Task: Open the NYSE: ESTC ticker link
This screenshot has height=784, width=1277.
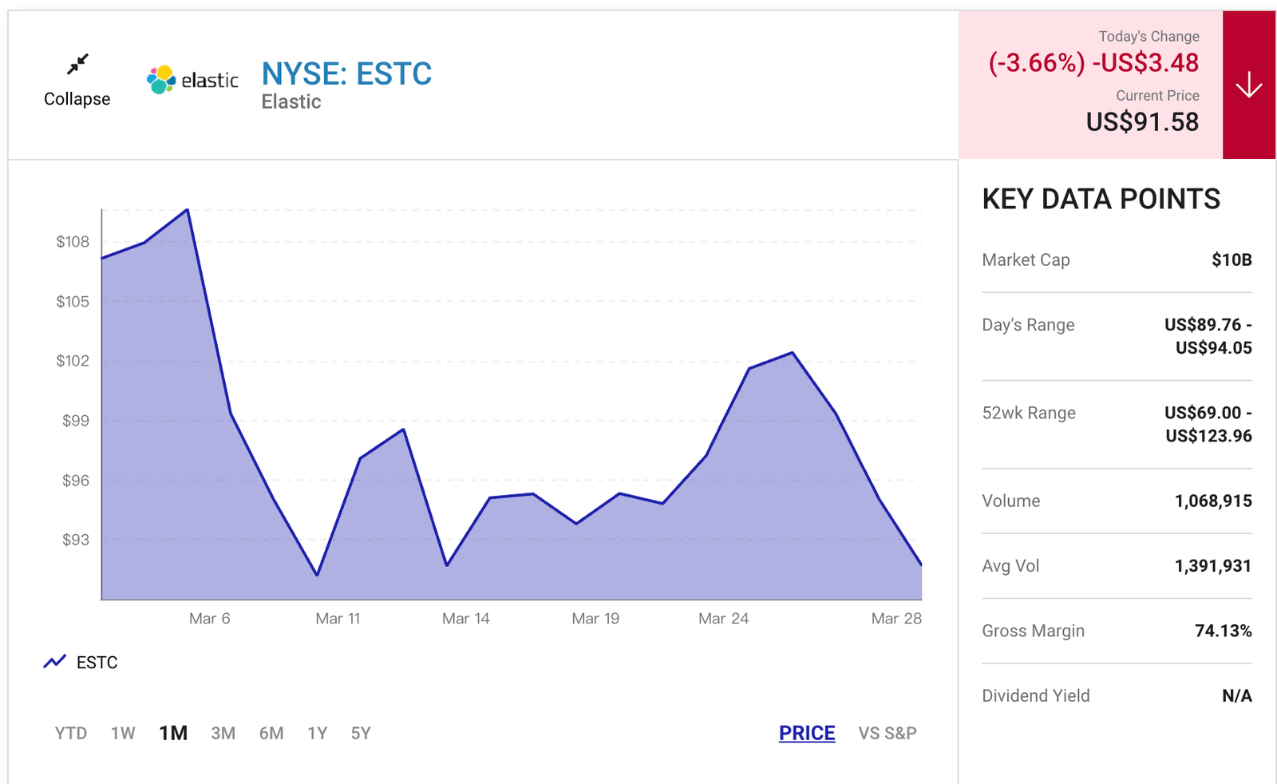Action: coord(346,73)
